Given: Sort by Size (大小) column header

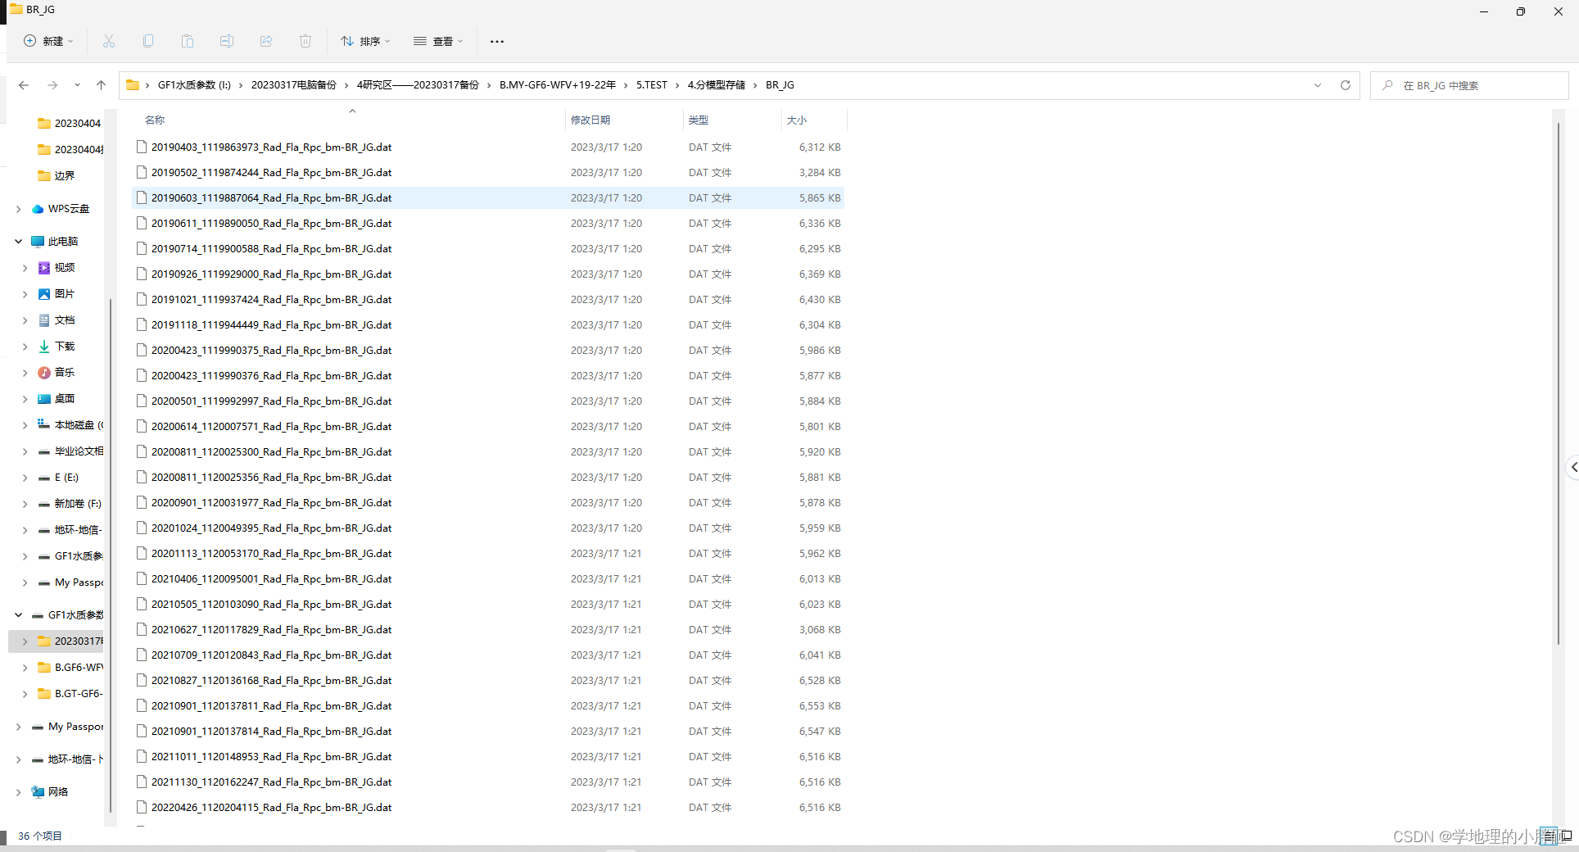Looking at the screenshot, I should pyautogui.click(x=797, y=120).
